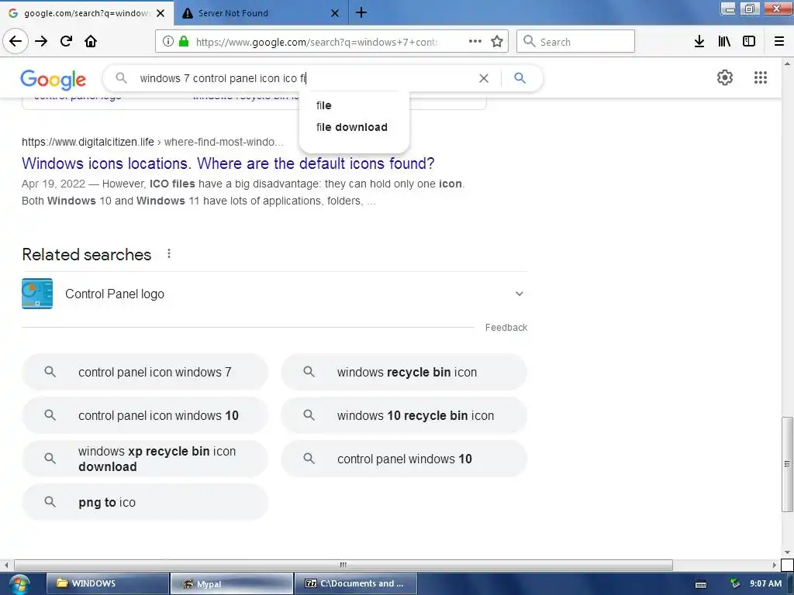Search "windows xp recycle bin icon download"

pyautogui.click(x=145, y=459)
